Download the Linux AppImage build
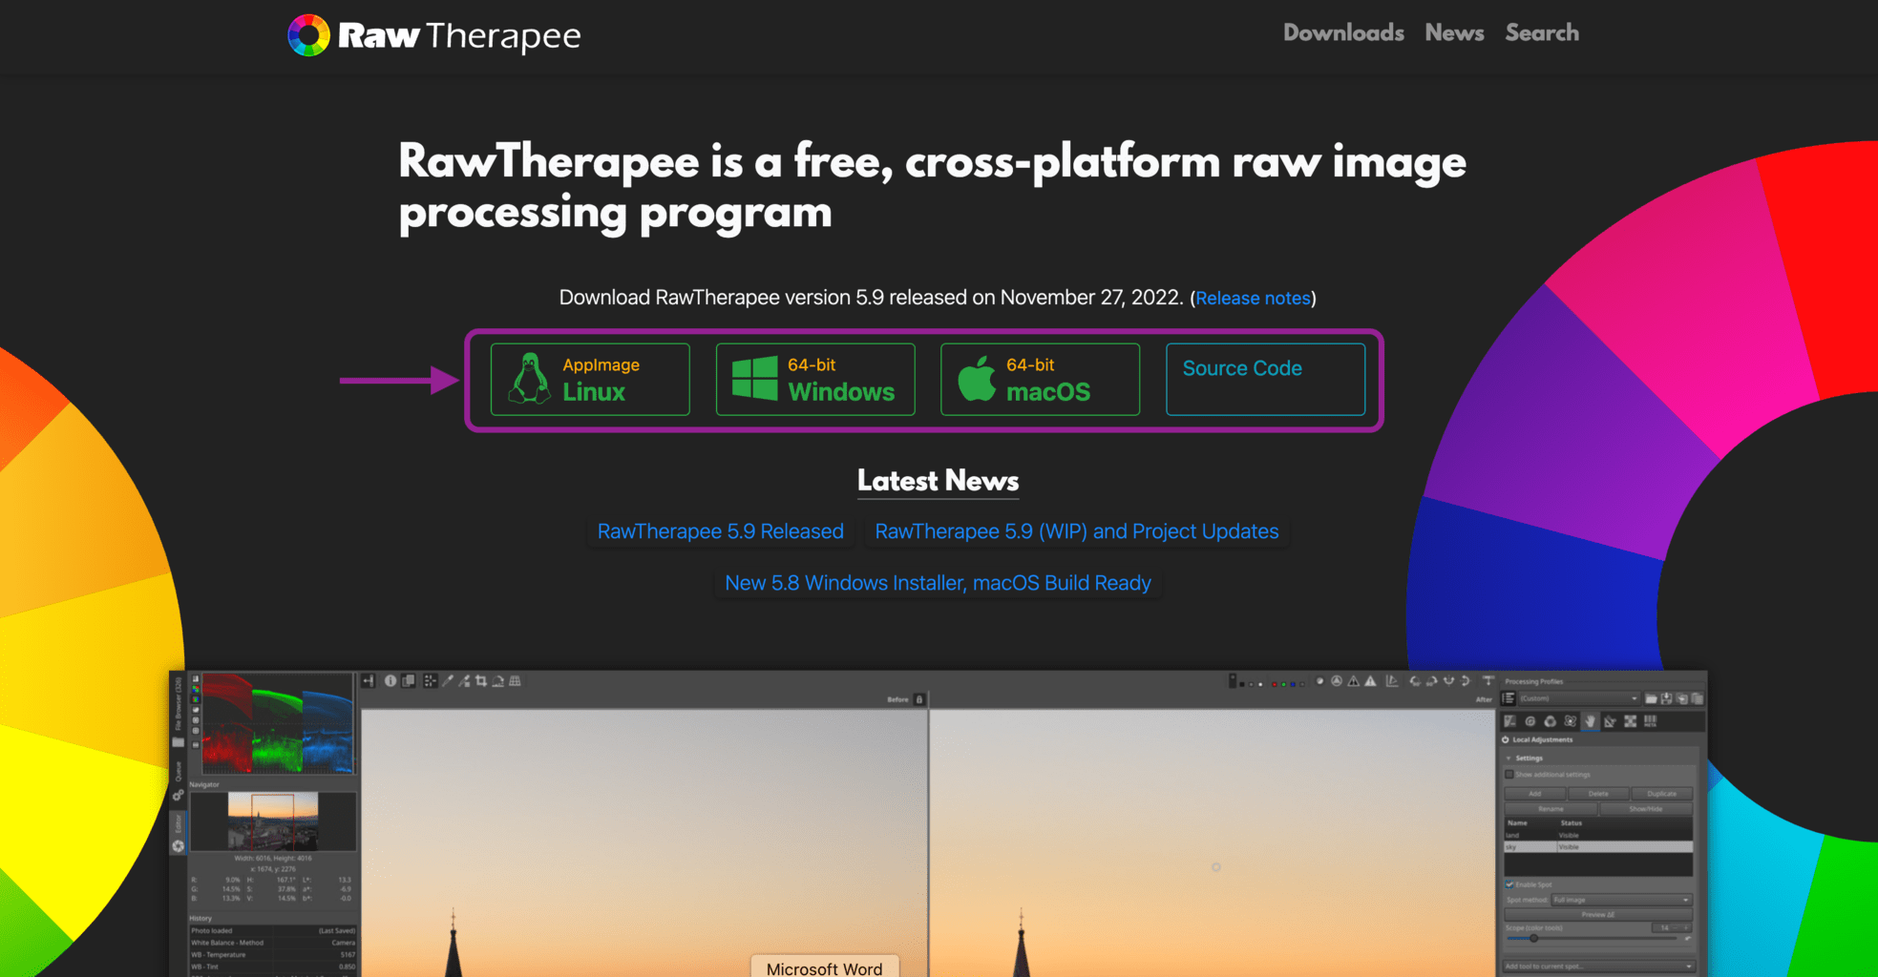This screenshot has height=977, width=1878. coord(590,379)
